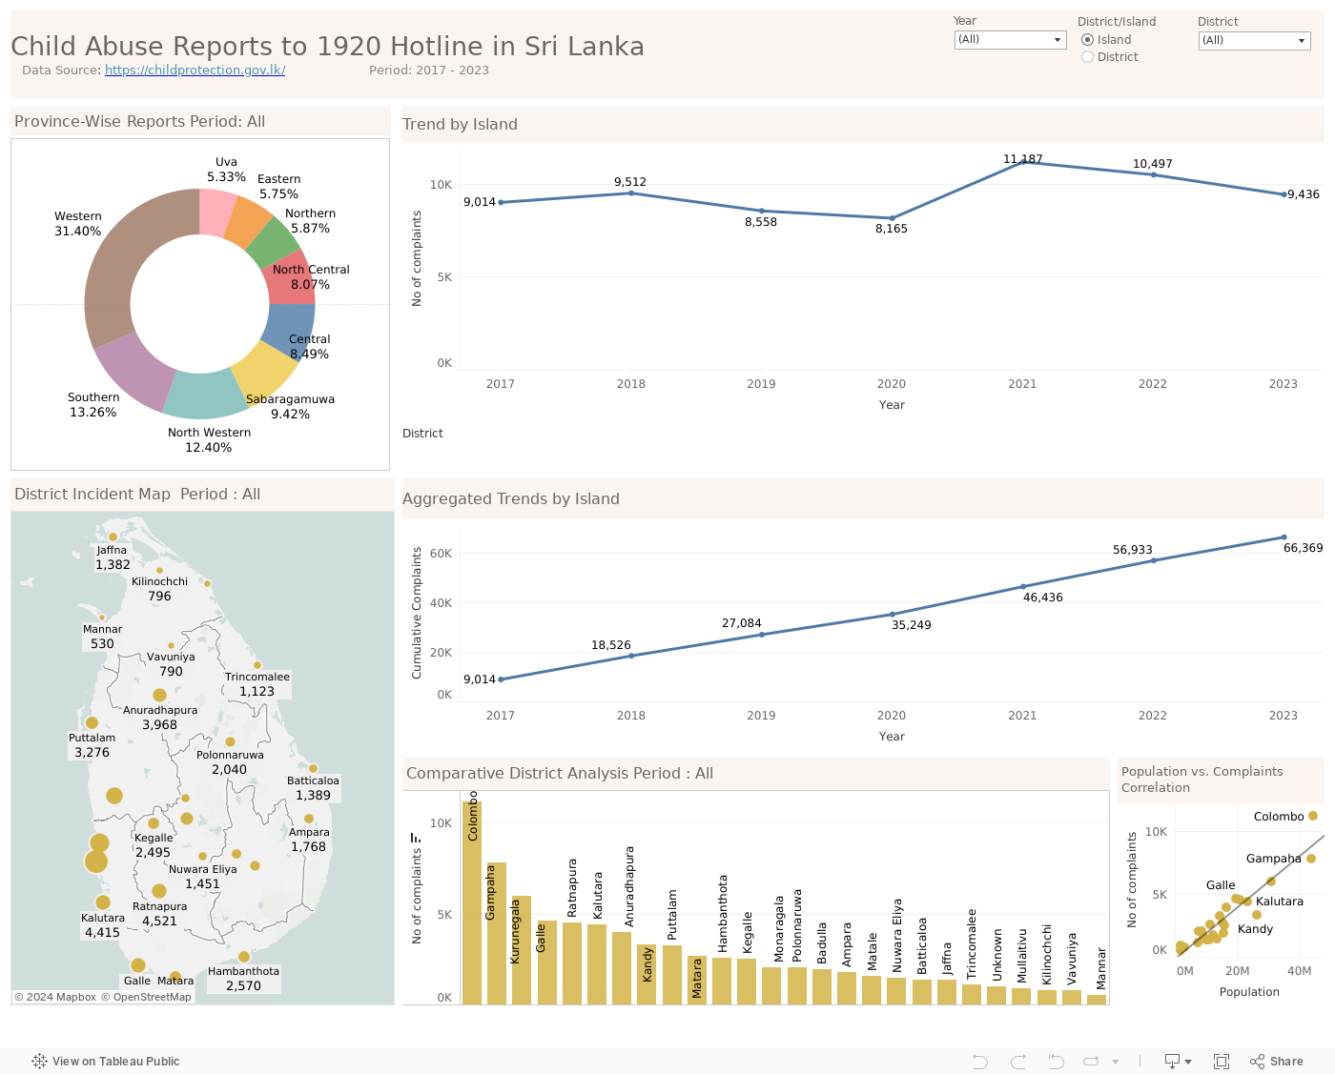
Task: Open the dropdown arrow beside the Refresh icon
Action: point(1116,1062)
